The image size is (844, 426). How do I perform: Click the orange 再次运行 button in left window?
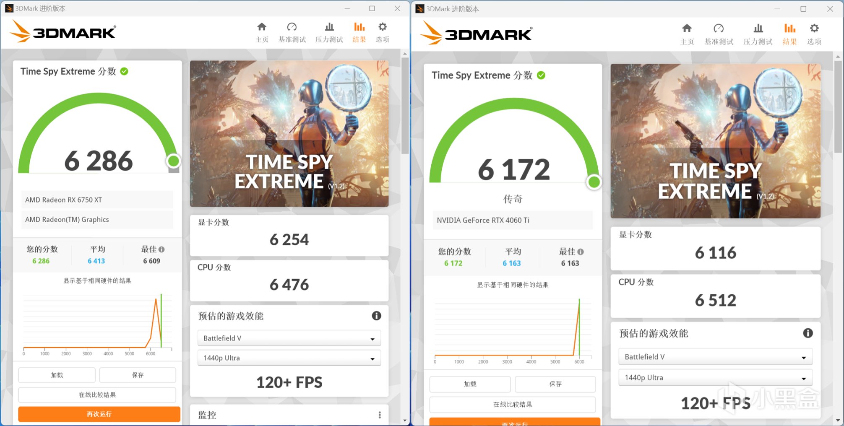click(x=99, y=414)
